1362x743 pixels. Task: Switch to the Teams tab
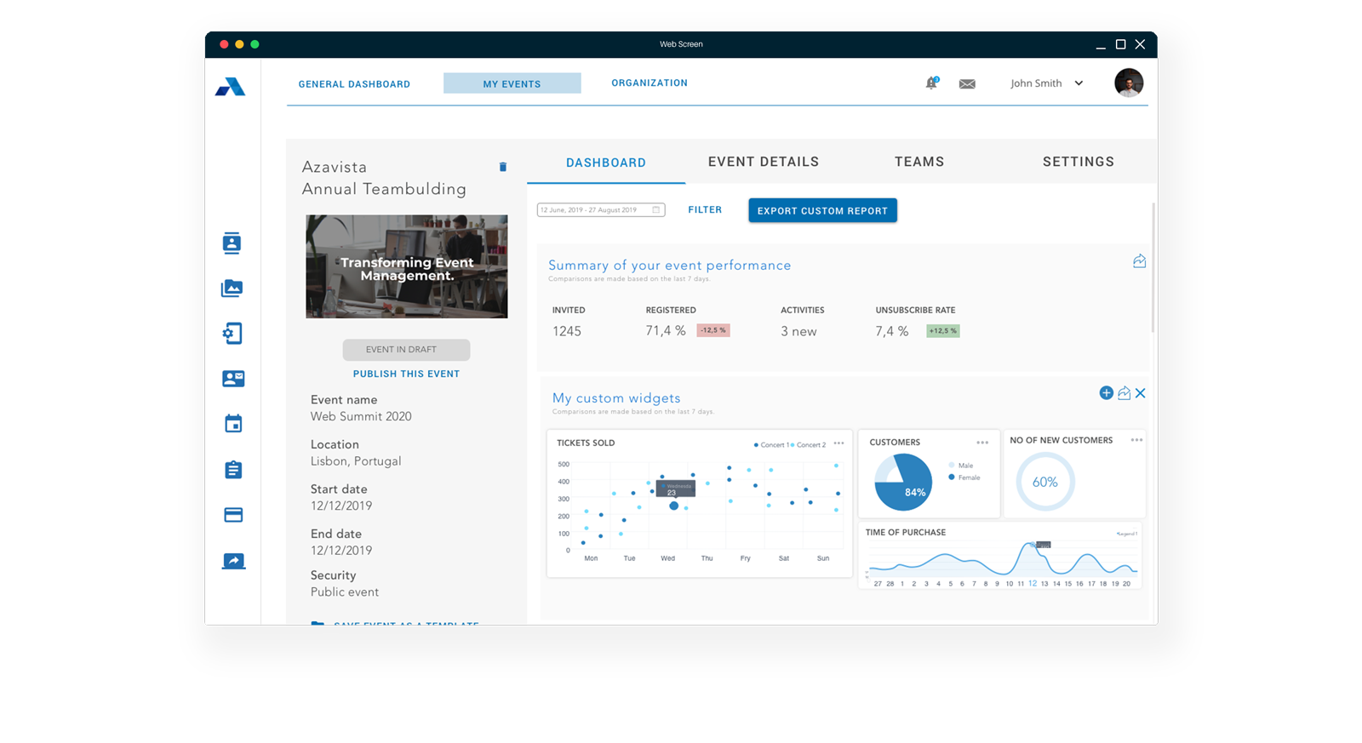click(919, 162)
